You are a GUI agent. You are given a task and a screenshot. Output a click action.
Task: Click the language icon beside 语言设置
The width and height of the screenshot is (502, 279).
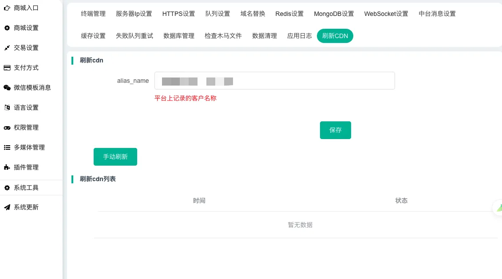[x=7, y=108]
